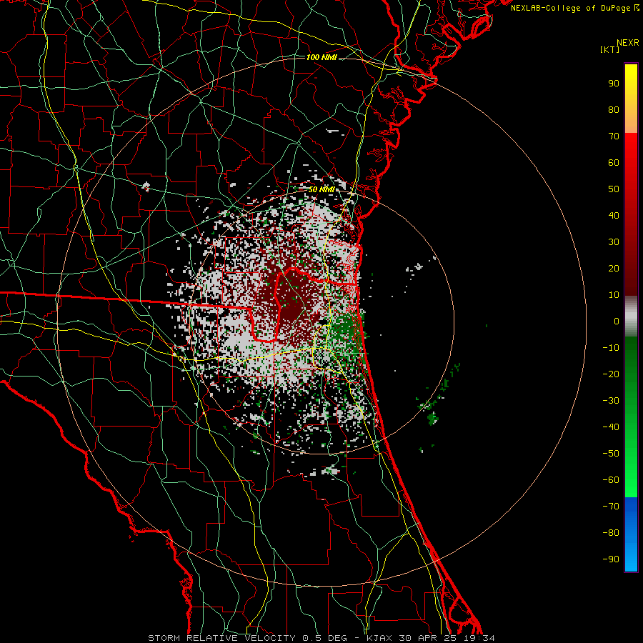Click the positive 40 knot scale value
The width and height of the screenshot is (643, 643).
[x=614, y=215]
